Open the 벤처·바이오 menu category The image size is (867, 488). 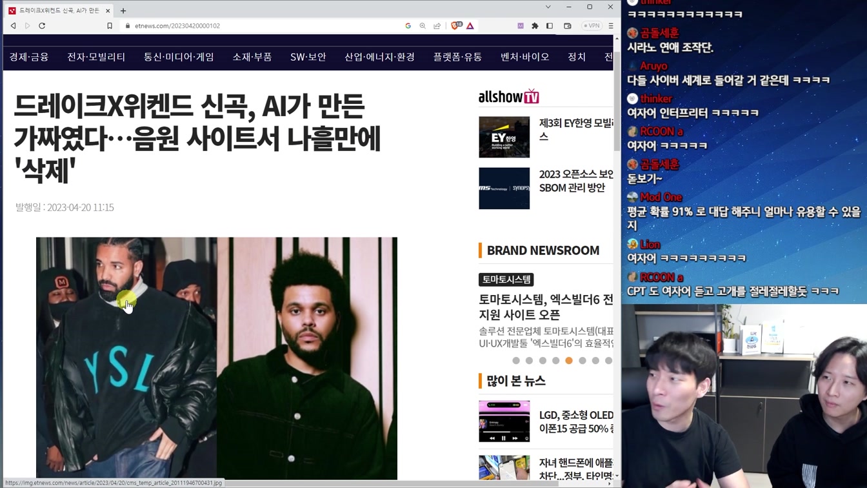[x=524, y=57]
